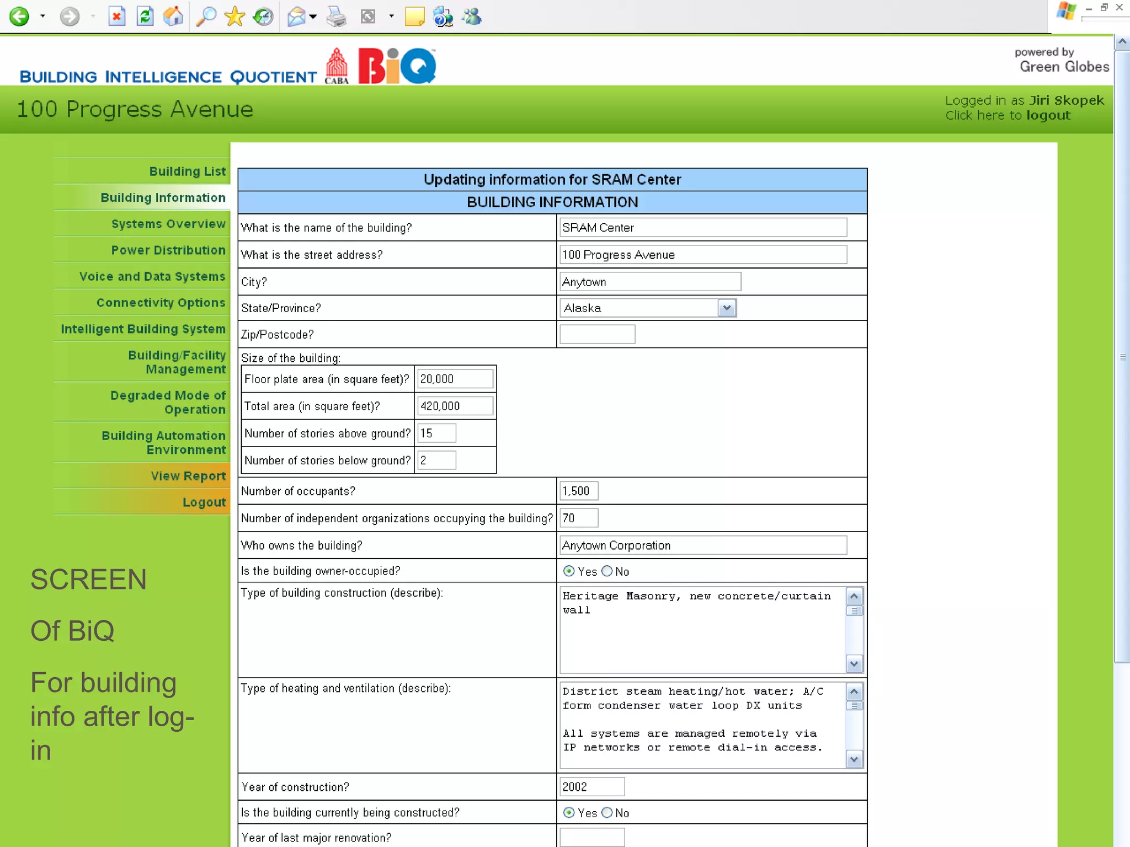Open the Building List menu item
The height and width of the screenshot is (847, 1130).
188,171
